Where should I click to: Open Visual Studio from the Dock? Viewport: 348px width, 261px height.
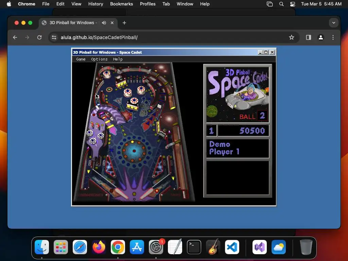coord(259,247)
